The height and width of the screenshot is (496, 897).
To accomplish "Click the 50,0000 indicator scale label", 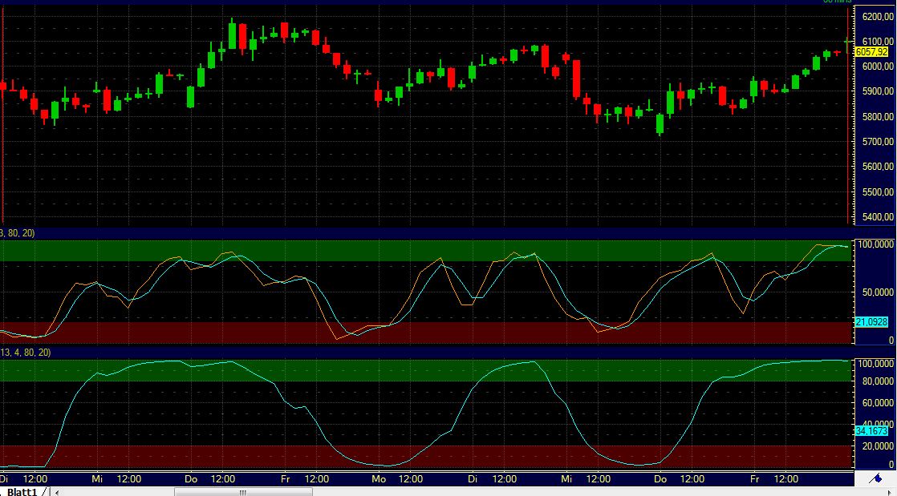I will tap(877, 292).
